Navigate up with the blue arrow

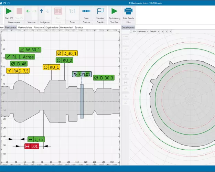coord(42,11)
